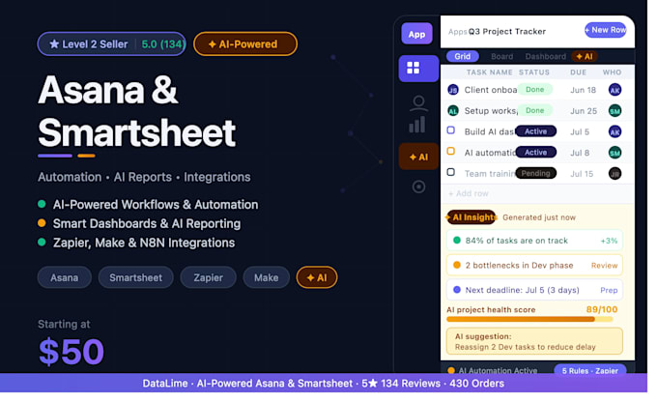Select the Zapier tag chip
This screenshot has width=657, height=402.
(x=208, y=277)
